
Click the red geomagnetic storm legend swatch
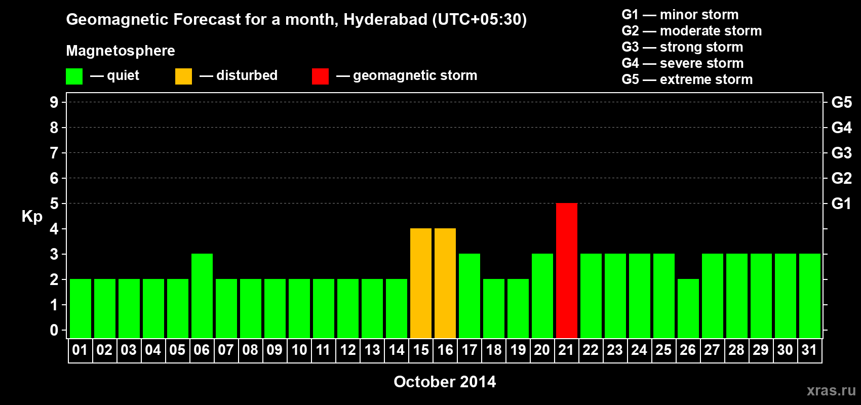[320, 76]
